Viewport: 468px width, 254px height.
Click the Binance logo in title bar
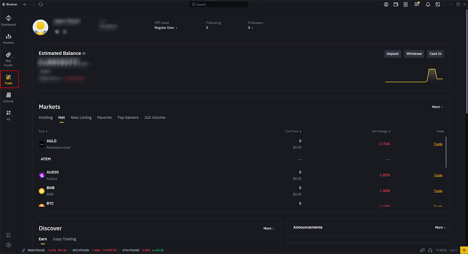coord(10,4)
